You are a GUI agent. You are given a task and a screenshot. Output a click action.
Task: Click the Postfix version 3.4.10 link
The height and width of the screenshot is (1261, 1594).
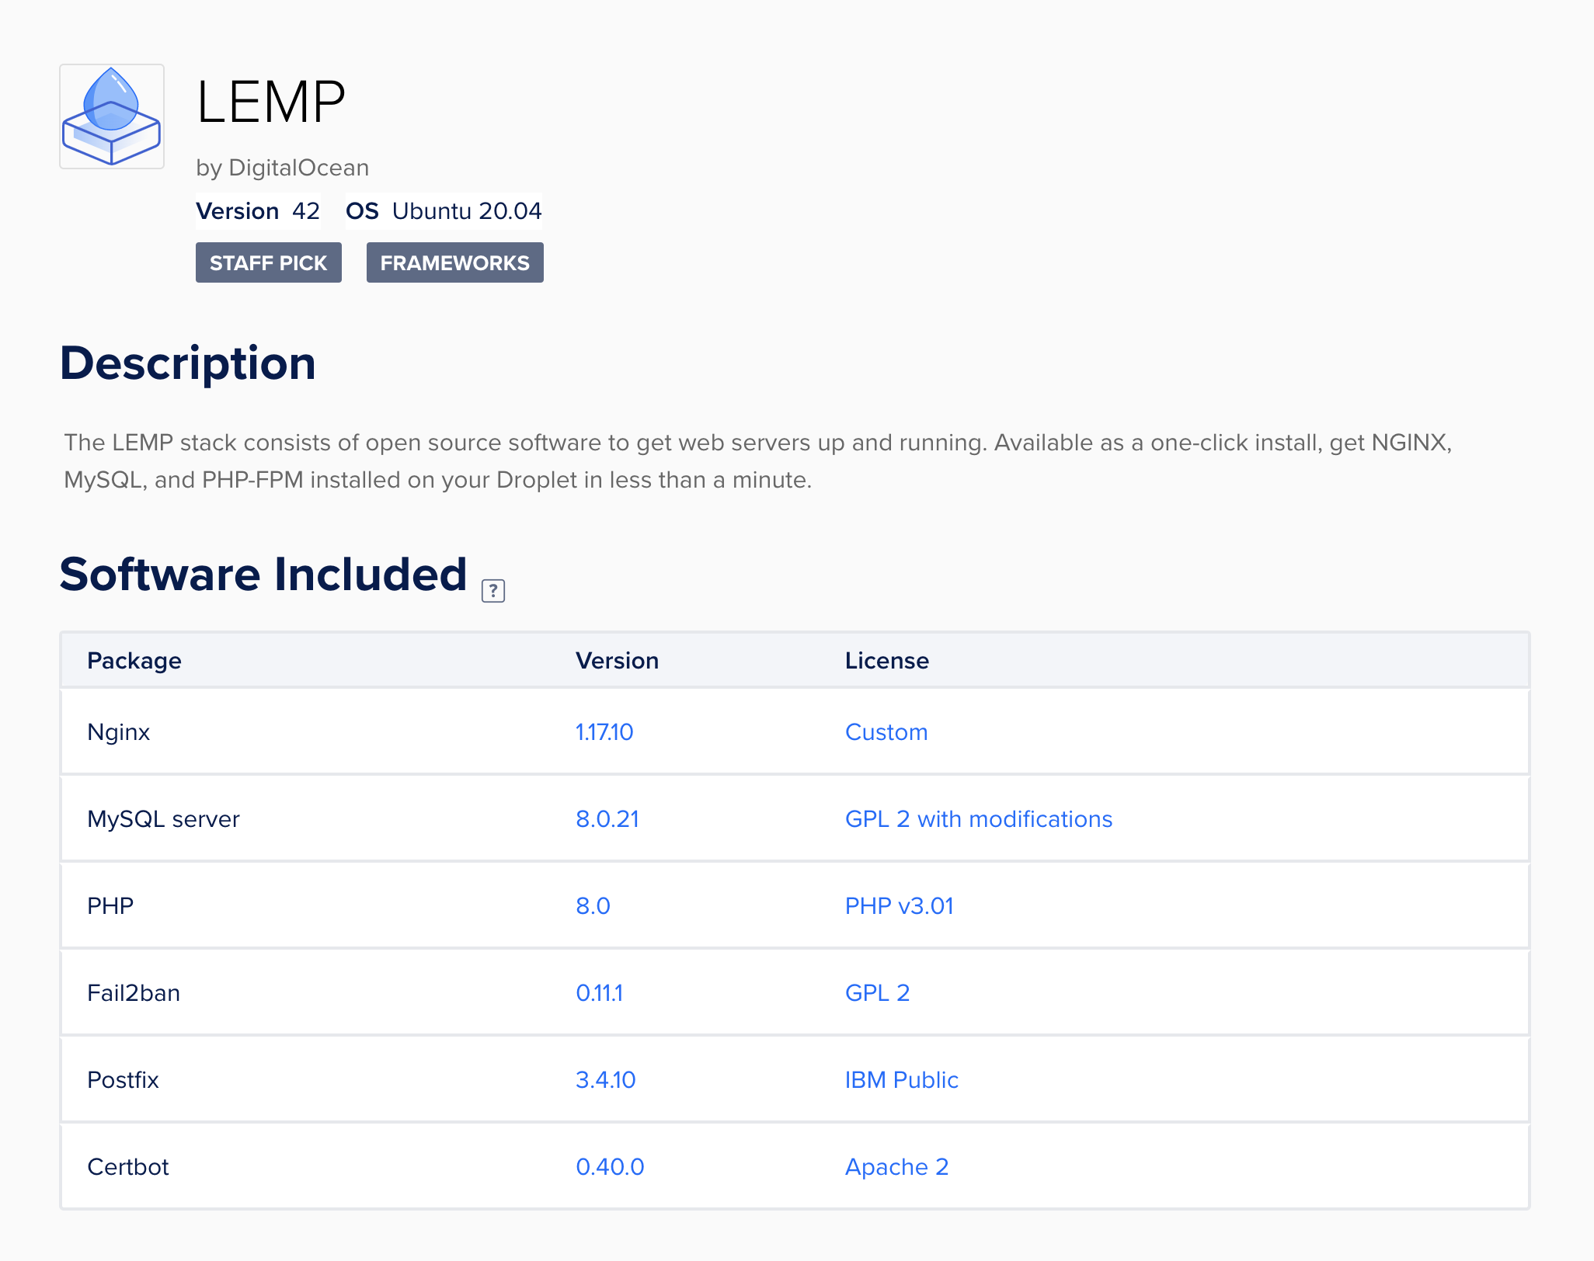604,1079
